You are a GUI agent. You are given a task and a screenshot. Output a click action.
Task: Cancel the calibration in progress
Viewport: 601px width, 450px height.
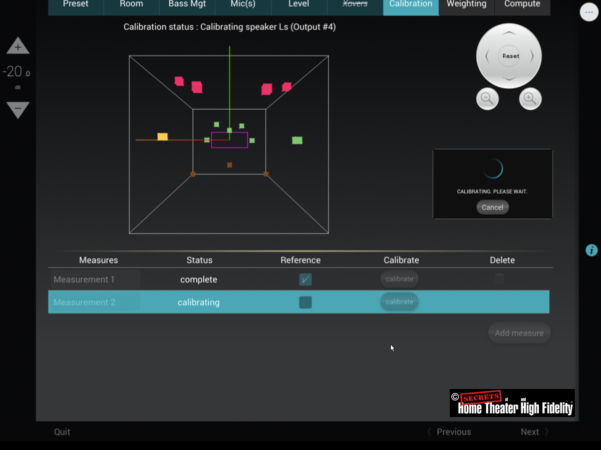(492, 207)
